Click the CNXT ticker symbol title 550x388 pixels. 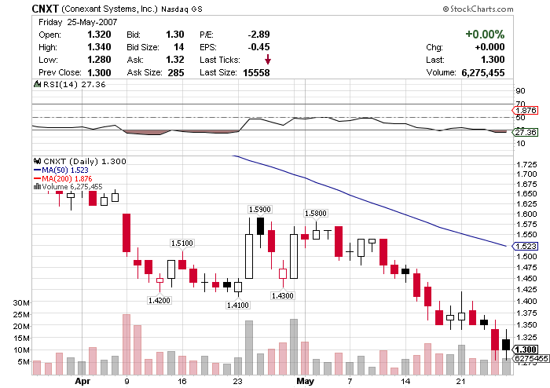pos(45,9)
